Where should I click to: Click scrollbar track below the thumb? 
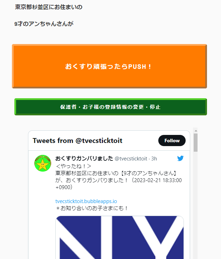(196, 205)
